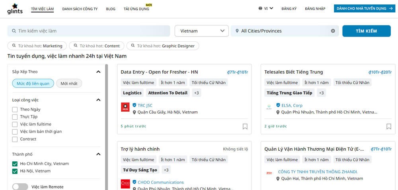Collapse the Sắp Xếp Theo section

point(98,72)
